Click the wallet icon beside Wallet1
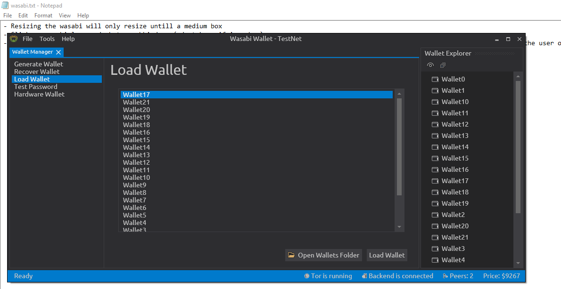The width and height of the screenshot is (561, 289). click(435, 91)
